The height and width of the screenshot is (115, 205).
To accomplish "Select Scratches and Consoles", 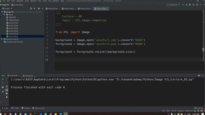I will tap(14, 42).
